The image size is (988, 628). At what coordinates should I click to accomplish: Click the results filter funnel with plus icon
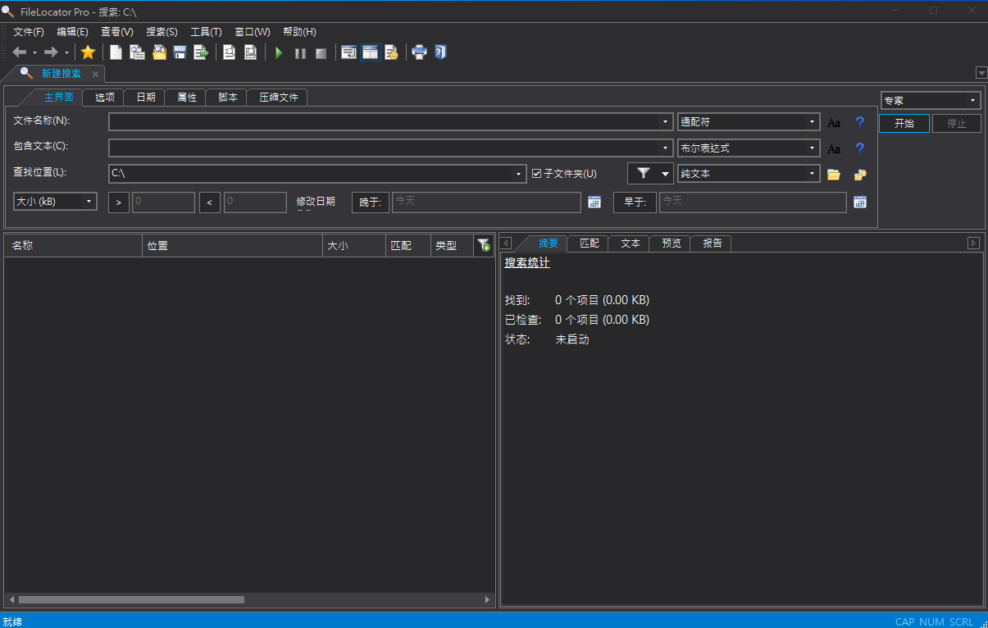click(484, 245)
